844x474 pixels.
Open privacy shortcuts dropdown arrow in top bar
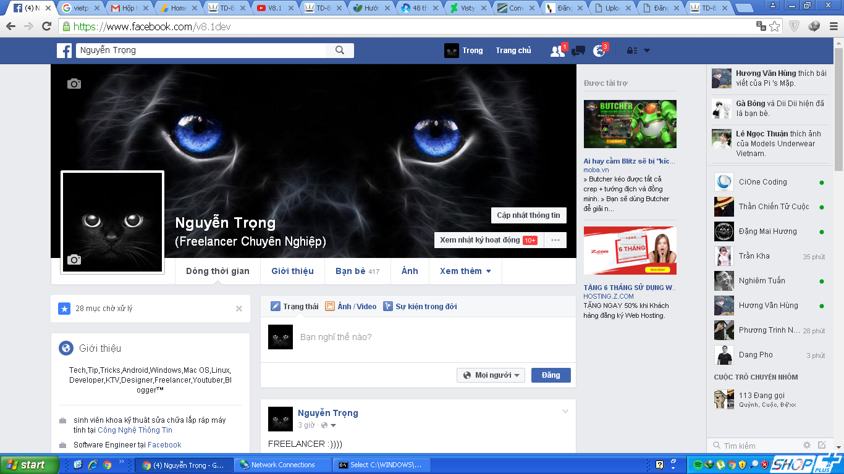click(x=646, y=51)
